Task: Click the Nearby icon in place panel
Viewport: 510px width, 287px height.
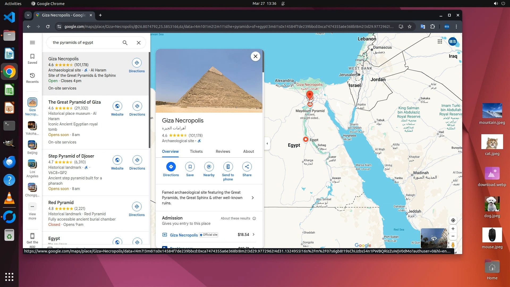Action: pyautogui.click(x=209, y=167)
